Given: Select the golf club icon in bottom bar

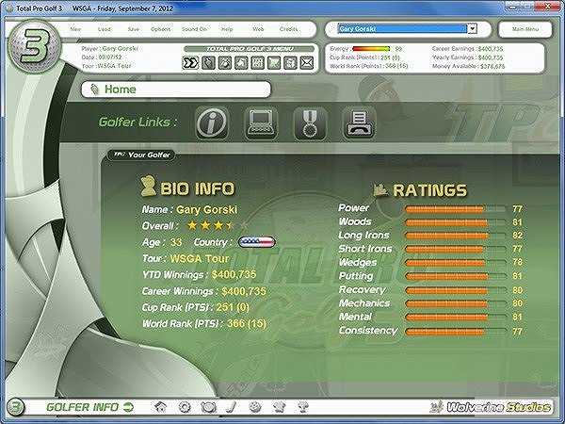Looking at the screenshot, I should [x=232, y=407].
